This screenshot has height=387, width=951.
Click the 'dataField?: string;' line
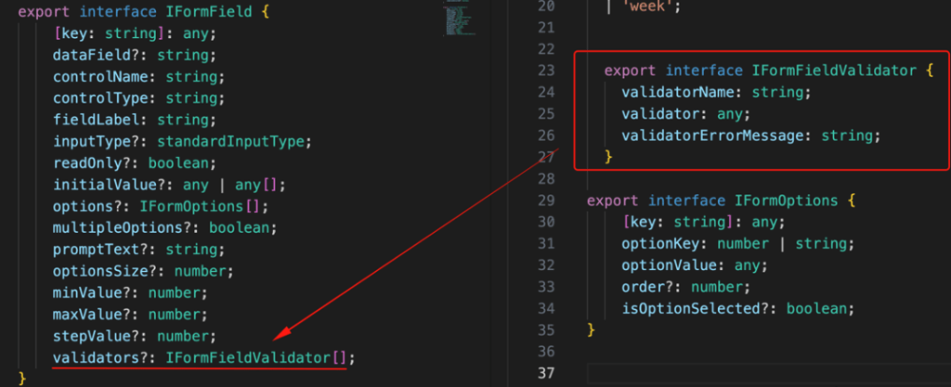(135, 55)
